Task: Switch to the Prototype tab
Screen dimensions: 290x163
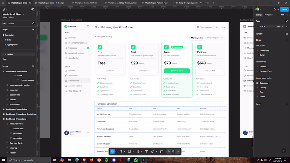Action: click(x=268, y=15)
